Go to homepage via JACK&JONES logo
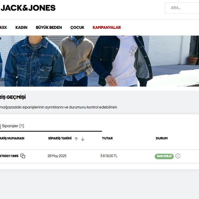Image resolution: width=199 pixels, height=199 pixels. coord(28,8)
